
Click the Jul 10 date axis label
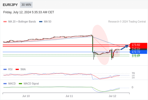[x=26, y=96]
